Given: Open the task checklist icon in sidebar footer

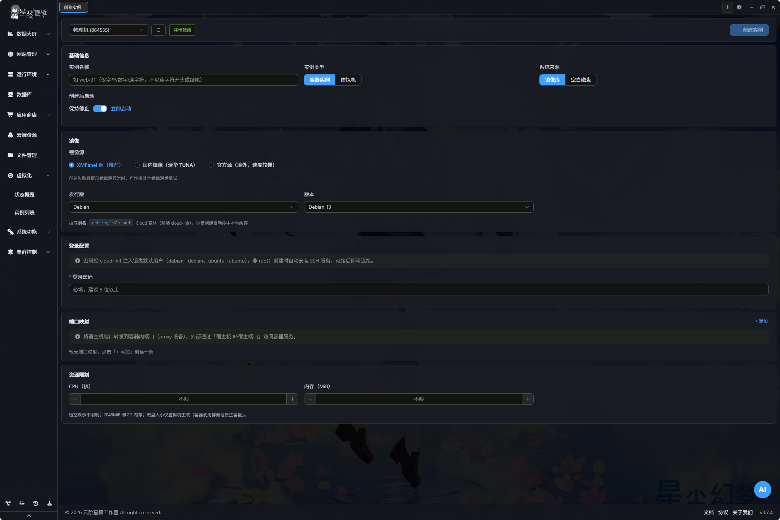Looking at the screenshot, I should (x=22, y=503).
